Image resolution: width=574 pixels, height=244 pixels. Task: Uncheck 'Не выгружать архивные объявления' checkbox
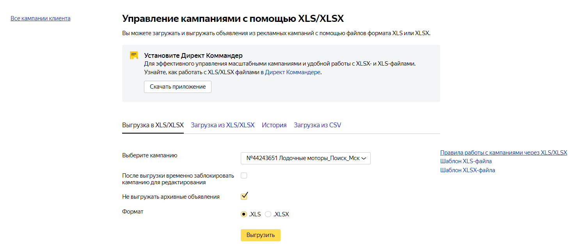244,196
